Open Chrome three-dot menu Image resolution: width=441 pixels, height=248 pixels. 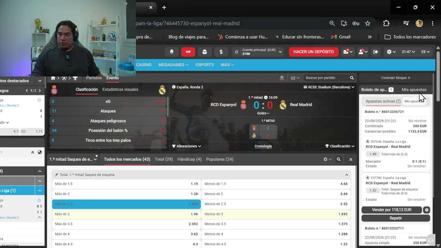point(432,23)
